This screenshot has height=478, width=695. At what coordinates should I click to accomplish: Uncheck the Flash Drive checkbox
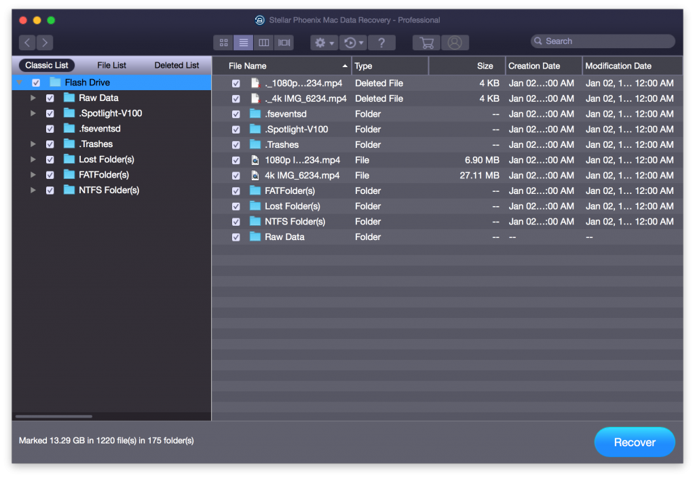[37, 83]
